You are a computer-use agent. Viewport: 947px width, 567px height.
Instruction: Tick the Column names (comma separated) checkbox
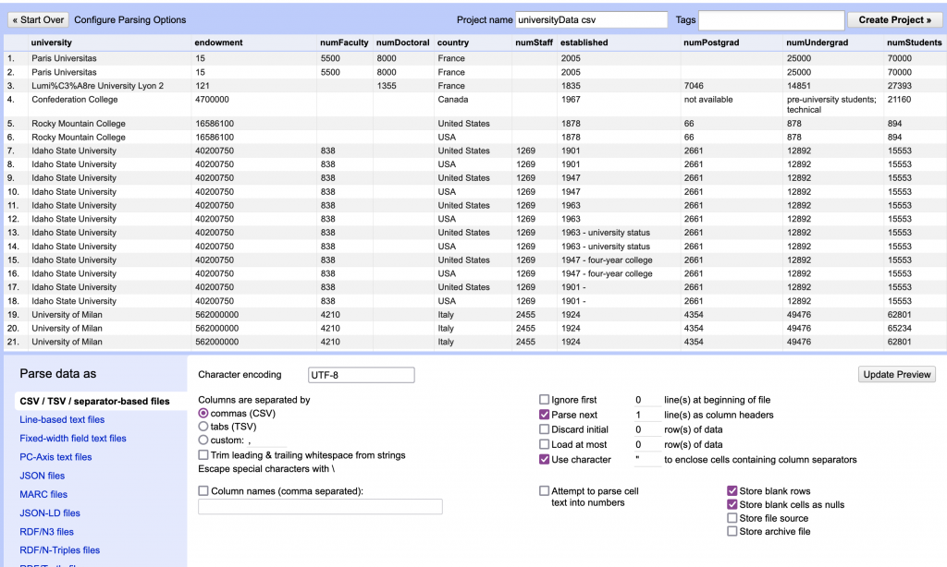point(203,491)
